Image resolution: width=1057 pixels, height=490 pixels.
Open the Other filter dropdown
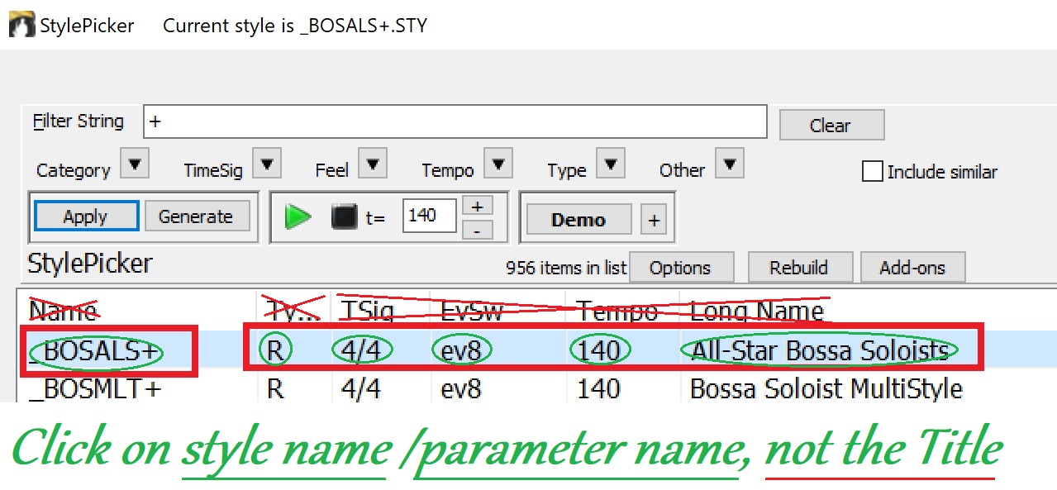pyautogui.click(x=729, y=164)
